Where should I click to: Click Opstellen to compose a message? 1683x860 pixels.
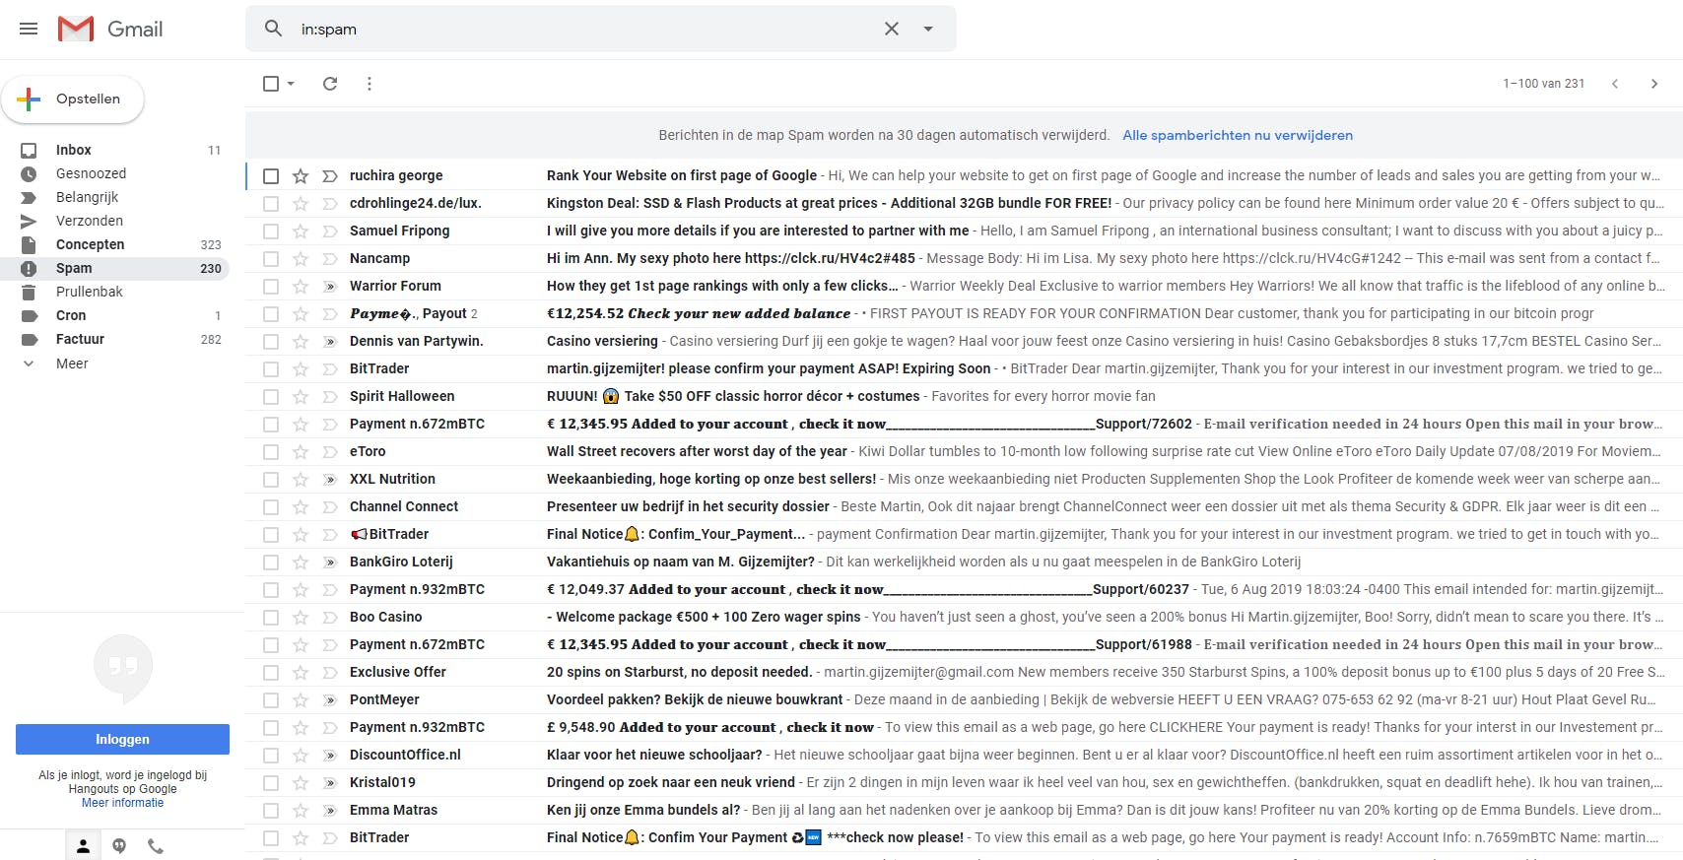73,99
